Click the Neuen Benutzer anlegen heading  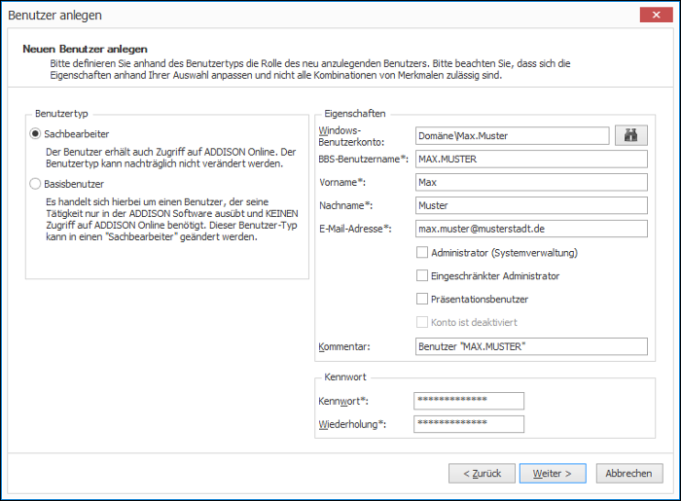click(x=86, y=49)
